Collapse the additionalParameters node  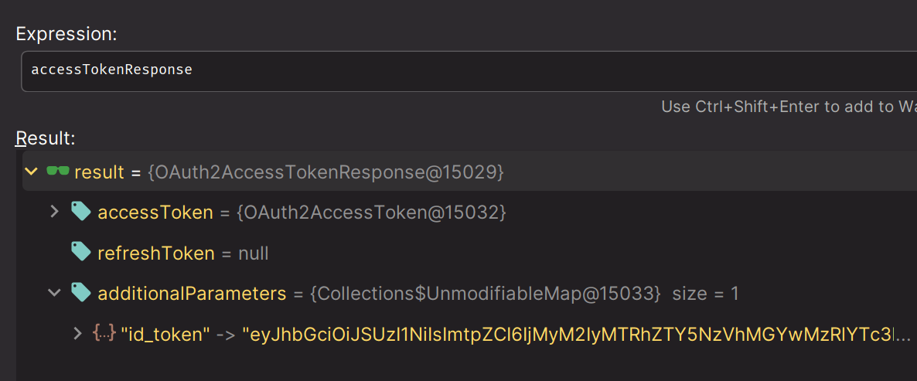click(54, 293)
